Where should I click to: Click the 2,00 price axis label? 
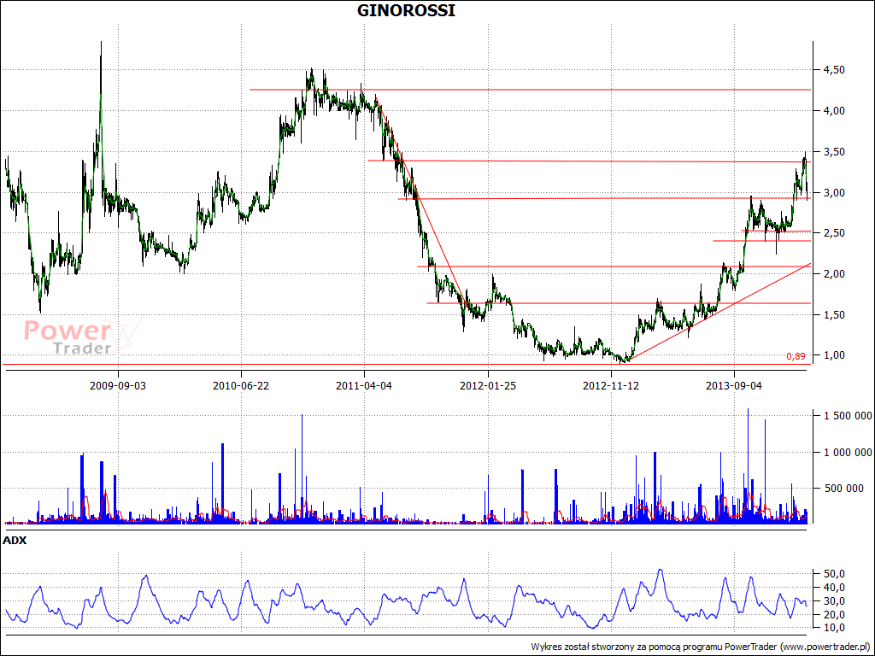pos(834,274)
